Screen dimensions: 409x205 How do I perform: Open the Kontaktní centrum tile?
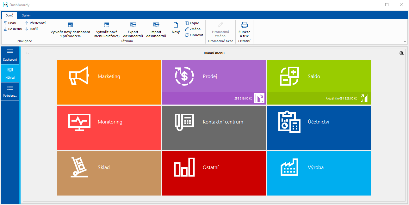click(214, 128)
